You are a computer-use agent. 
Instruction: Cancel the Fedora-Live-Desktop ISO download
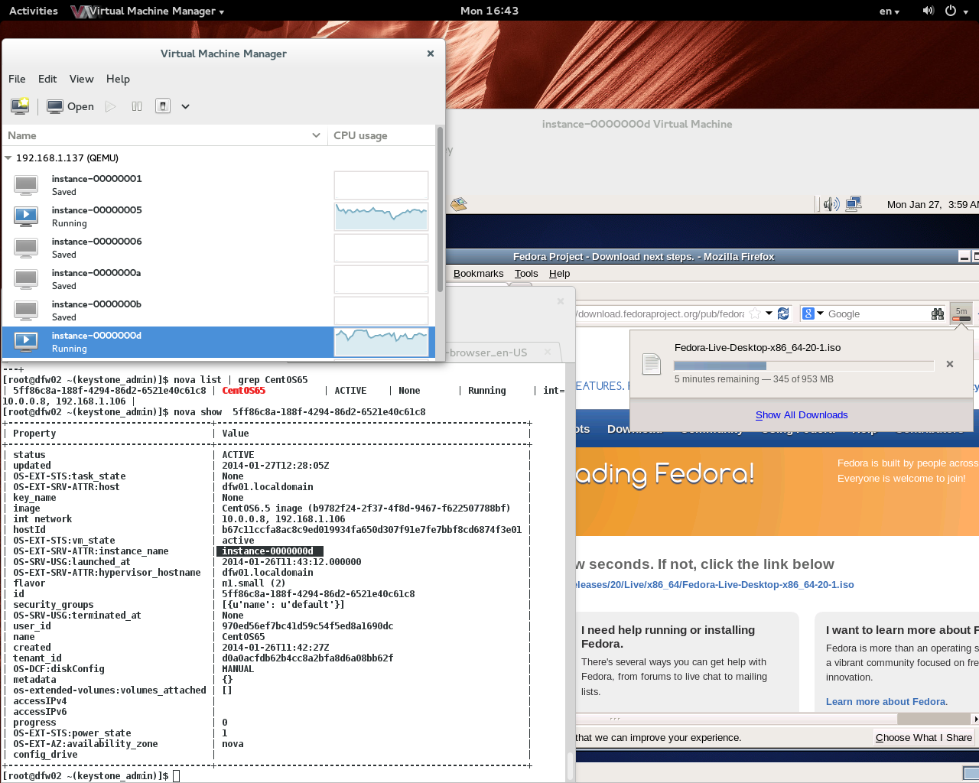point(950,364)
